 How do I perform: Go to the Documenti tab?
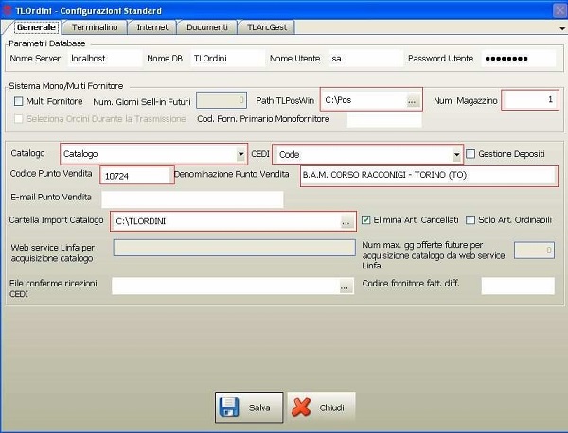pos(206,28)
